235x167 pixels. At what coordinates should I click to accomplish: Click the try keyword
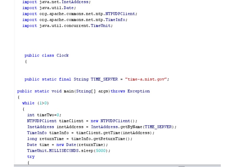coord(31,157)
